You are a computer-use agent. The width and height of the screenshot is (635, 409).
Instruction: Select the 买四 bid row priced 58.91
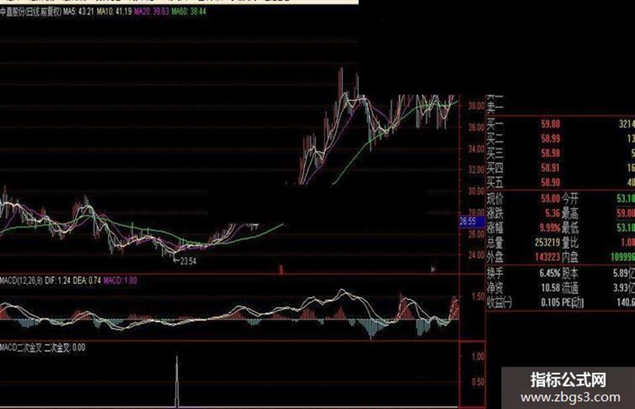[560, 168]
